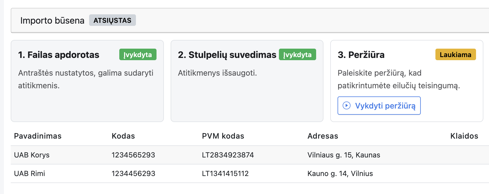Click address Kauno g. 14, Vilnius
Image resolution: width=489 pixels, height=194 pixels.
[340, 173]
